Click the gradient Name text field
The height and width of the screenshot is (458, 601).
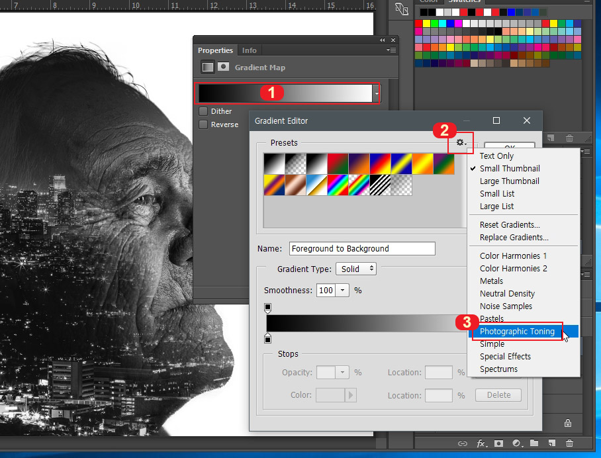click(x=362, y=248)
